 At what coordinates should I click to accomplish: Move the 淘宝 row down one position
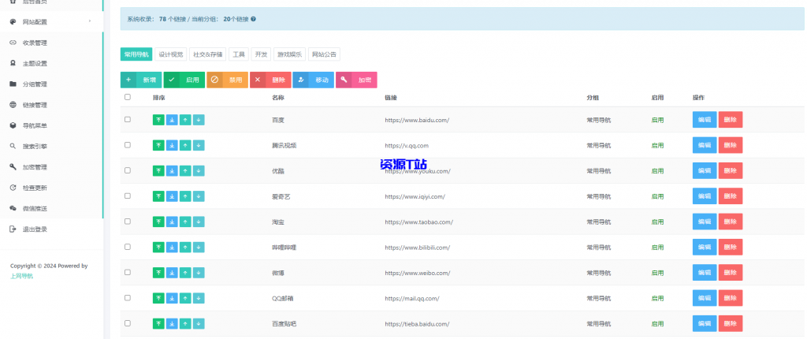click(x=199, y=222)
